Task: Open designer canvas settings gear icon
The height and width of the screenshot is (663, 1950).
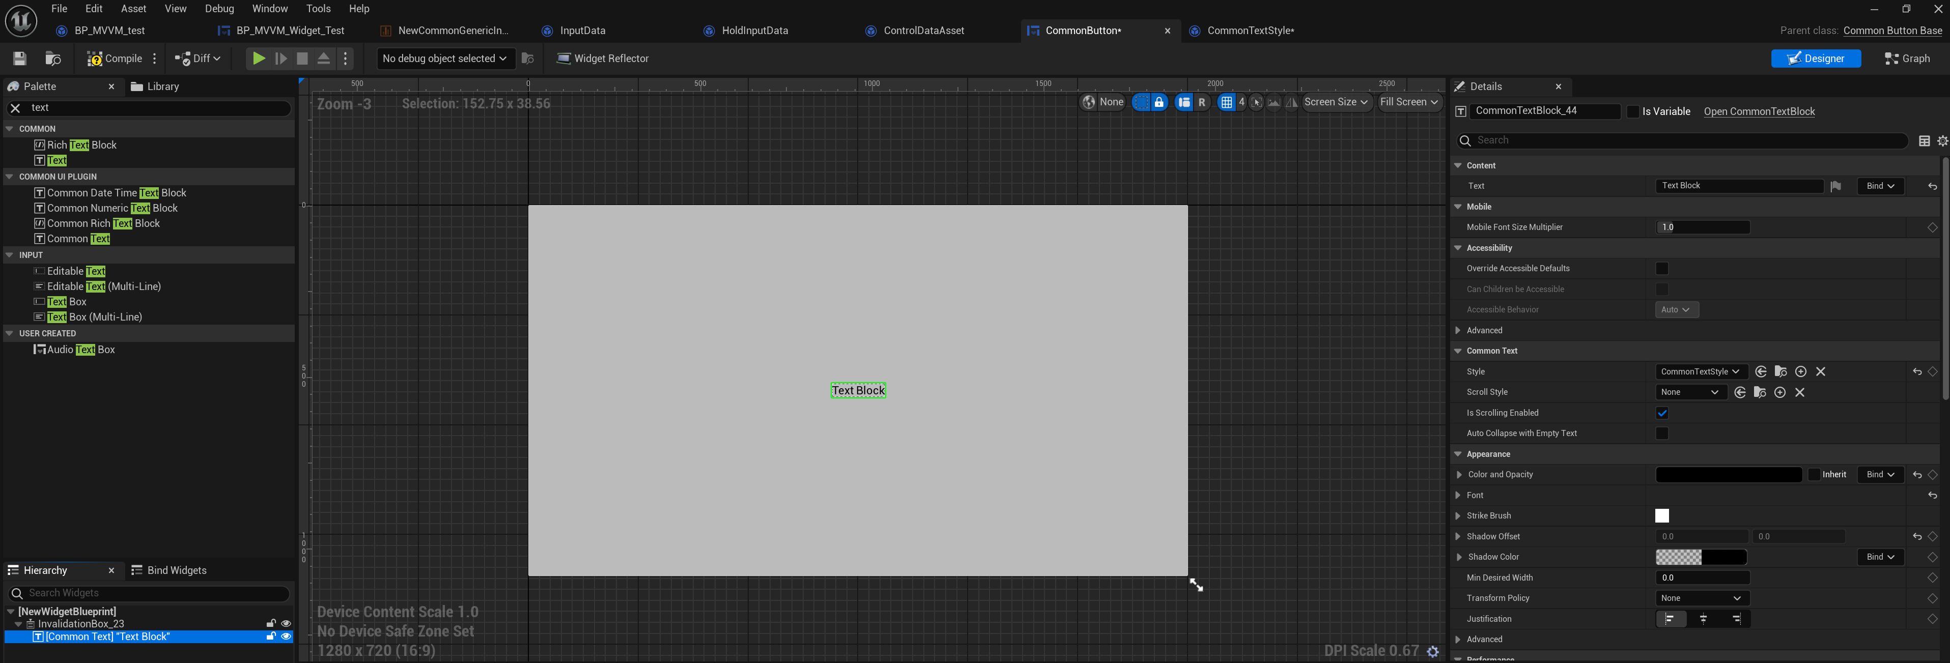Action: pos(1432,651)
